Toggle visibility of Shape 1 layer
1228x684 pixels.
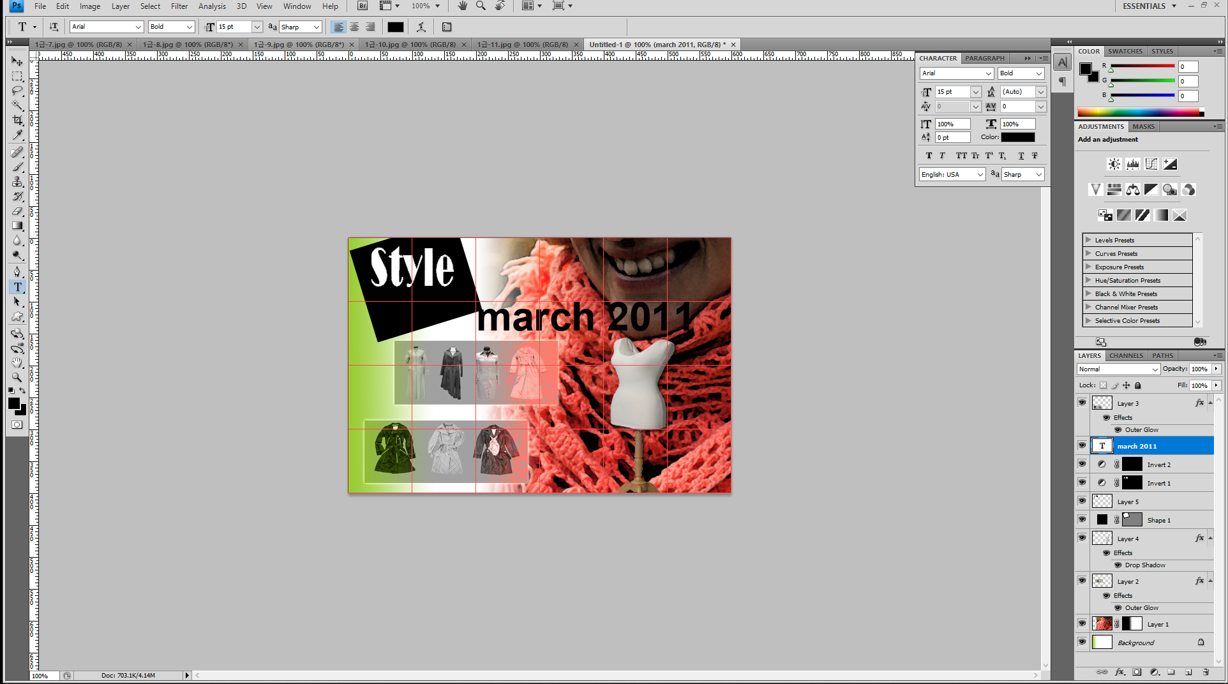[1082, 519]
